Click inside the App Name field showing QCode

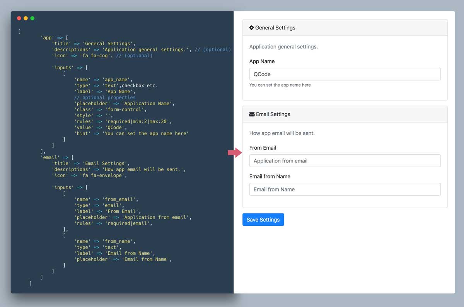coord(345,74)
